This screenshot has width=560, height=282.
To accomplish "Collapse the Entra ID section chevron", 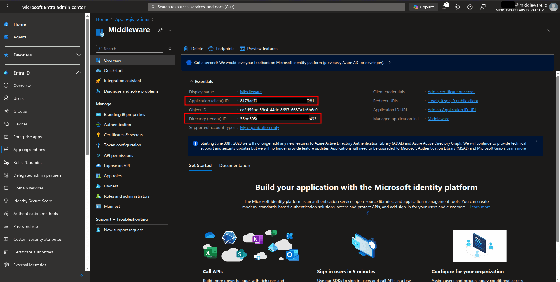I will pyautogui.click(x=78, y=73).
